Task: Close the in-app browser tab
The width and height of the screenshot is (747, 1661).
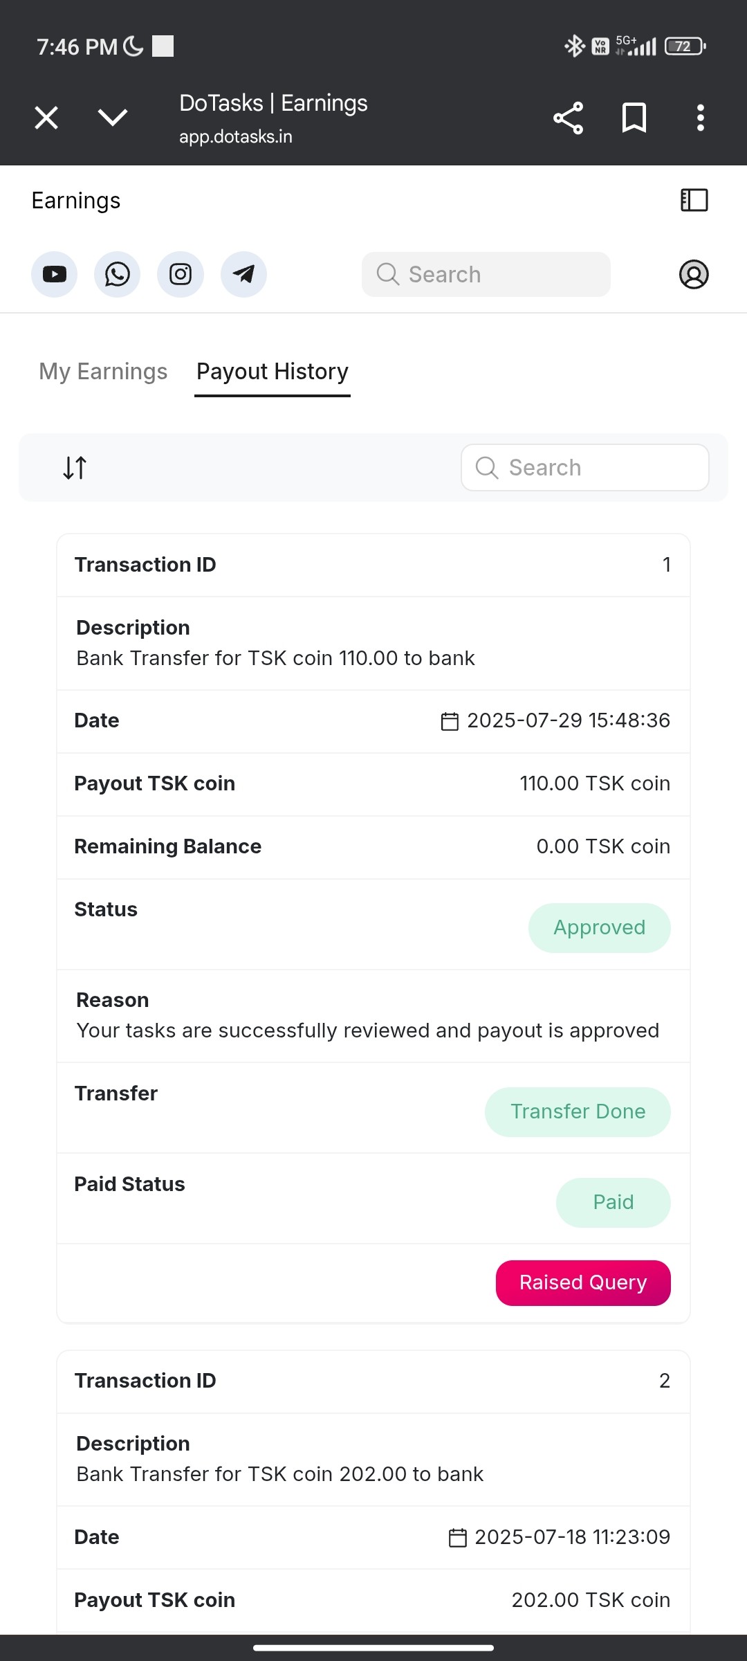Action: 46,118
